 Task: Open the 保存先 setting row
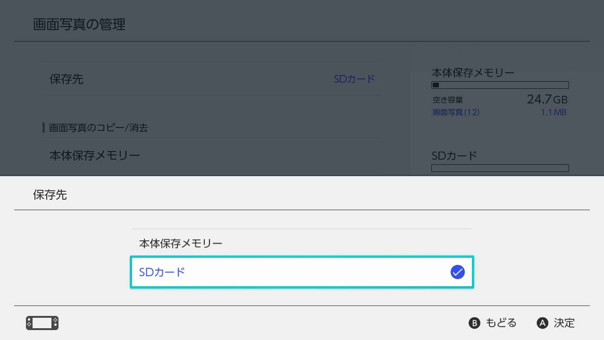pyautogui.click(x=212, y=79)
